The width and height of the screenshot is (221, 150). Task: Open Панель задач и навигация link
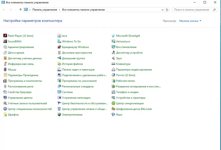point(78,69)
